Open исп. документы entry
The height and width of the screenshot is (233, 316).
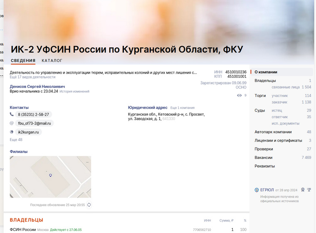pyautogui.click(x=285, y=123)
